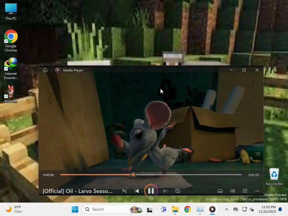Screen dimensions: 288x216
Task: Maximize the Media Player window
Action: (x=244, y=70)
